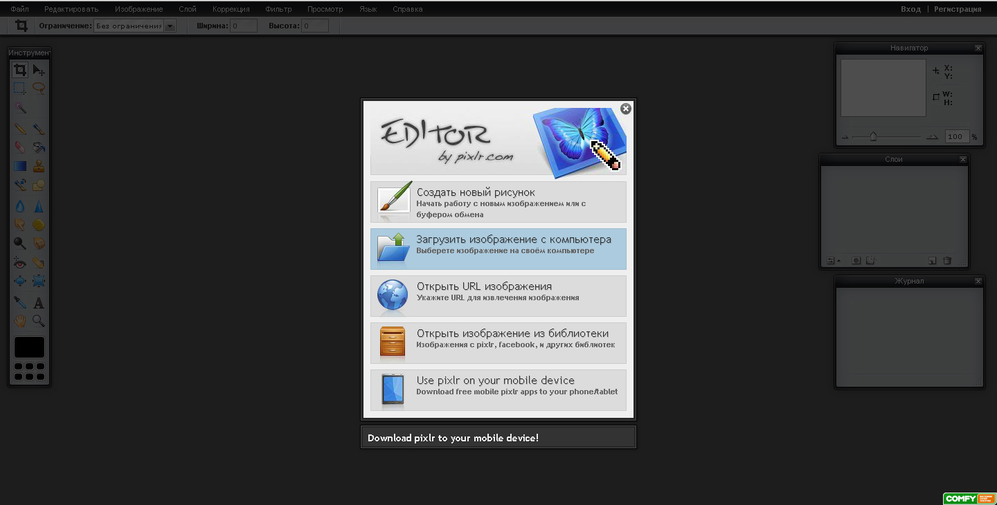Open the Язык language menu
This screenshot has height=505, width=997.
[368, 9]
